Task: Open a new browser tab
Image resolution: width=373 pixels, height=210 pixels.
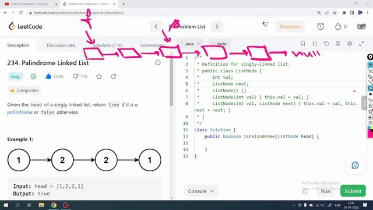Action: 124,4
